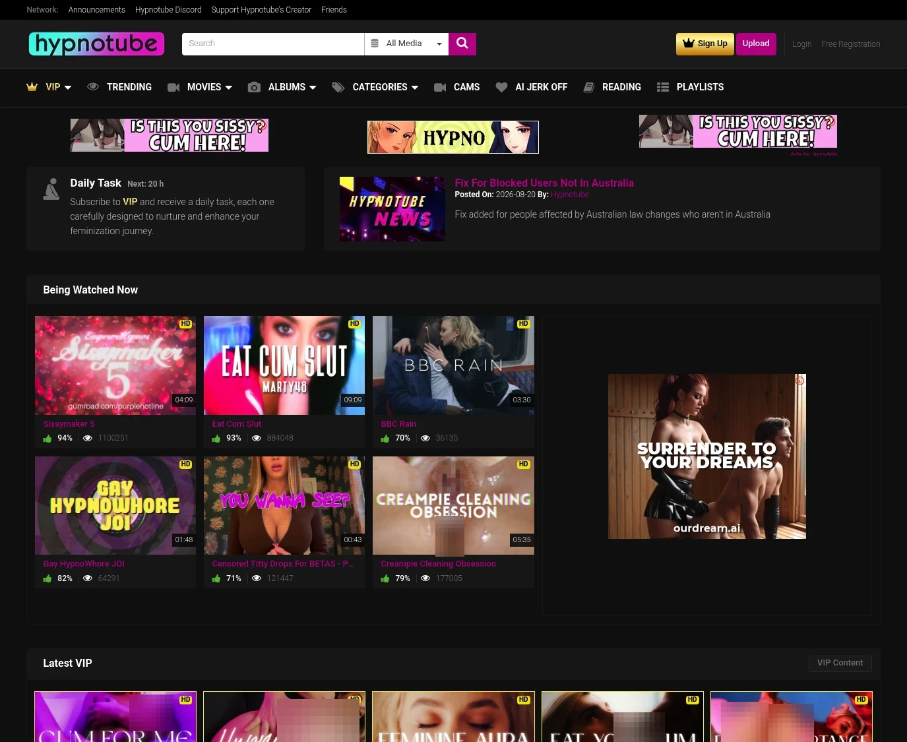Click the Daily Task kneeling figure icon
This screenshot has width=907, height=742.
click(51, 189)
